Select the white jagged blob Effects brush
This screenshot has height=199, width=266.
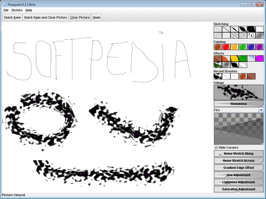(x=243, y=65)
